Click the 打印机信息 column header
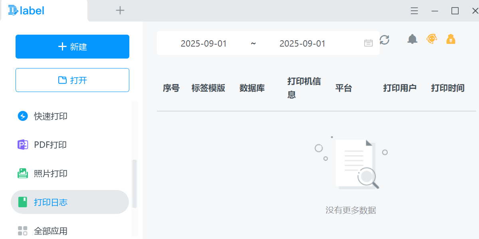Viewport: 479px width, 239px height. click(x=304, y=88)
